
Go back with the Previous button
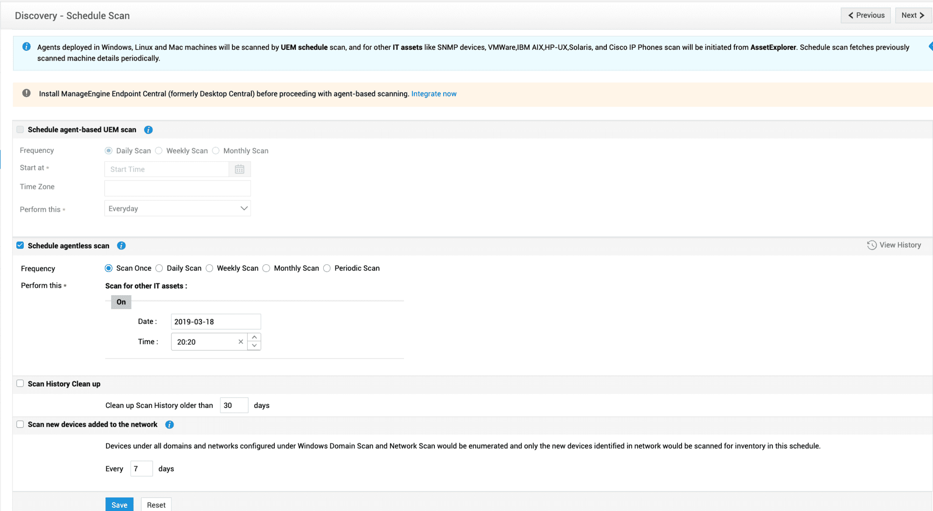point(866,15)
